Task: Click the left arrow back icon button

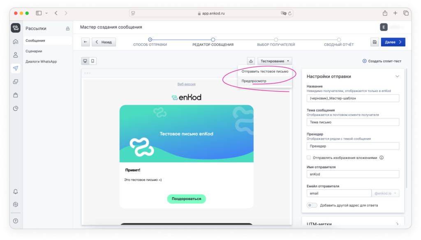Action: [x=86, y=42]
